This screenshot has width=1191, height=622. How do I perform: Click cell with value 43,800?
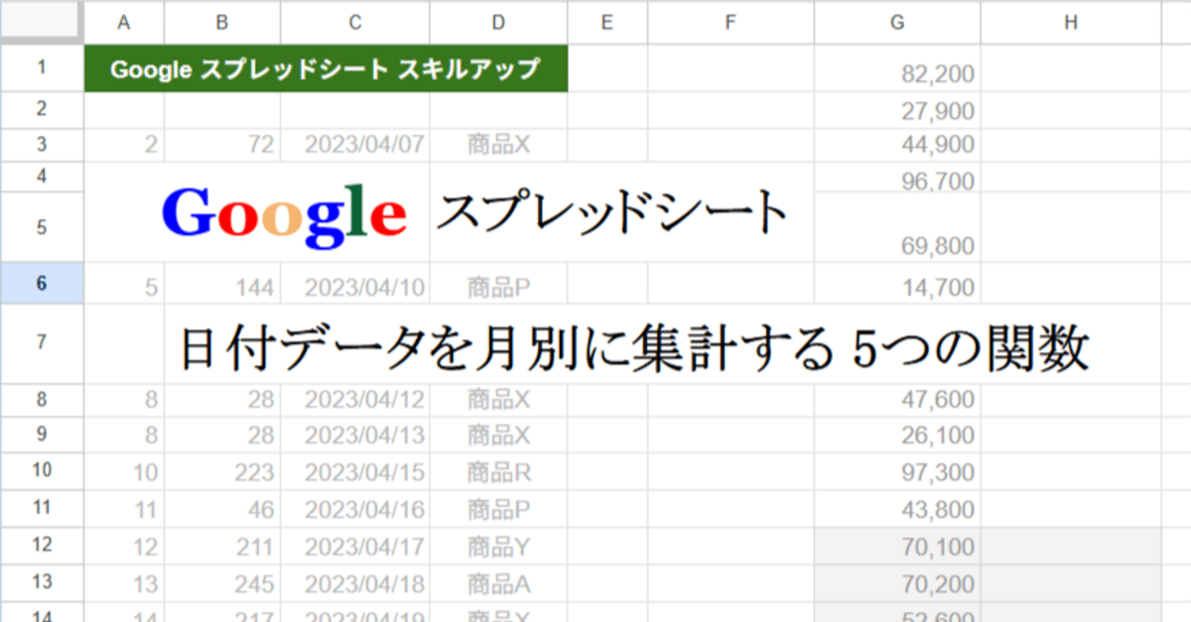click(x=897, y=507)
